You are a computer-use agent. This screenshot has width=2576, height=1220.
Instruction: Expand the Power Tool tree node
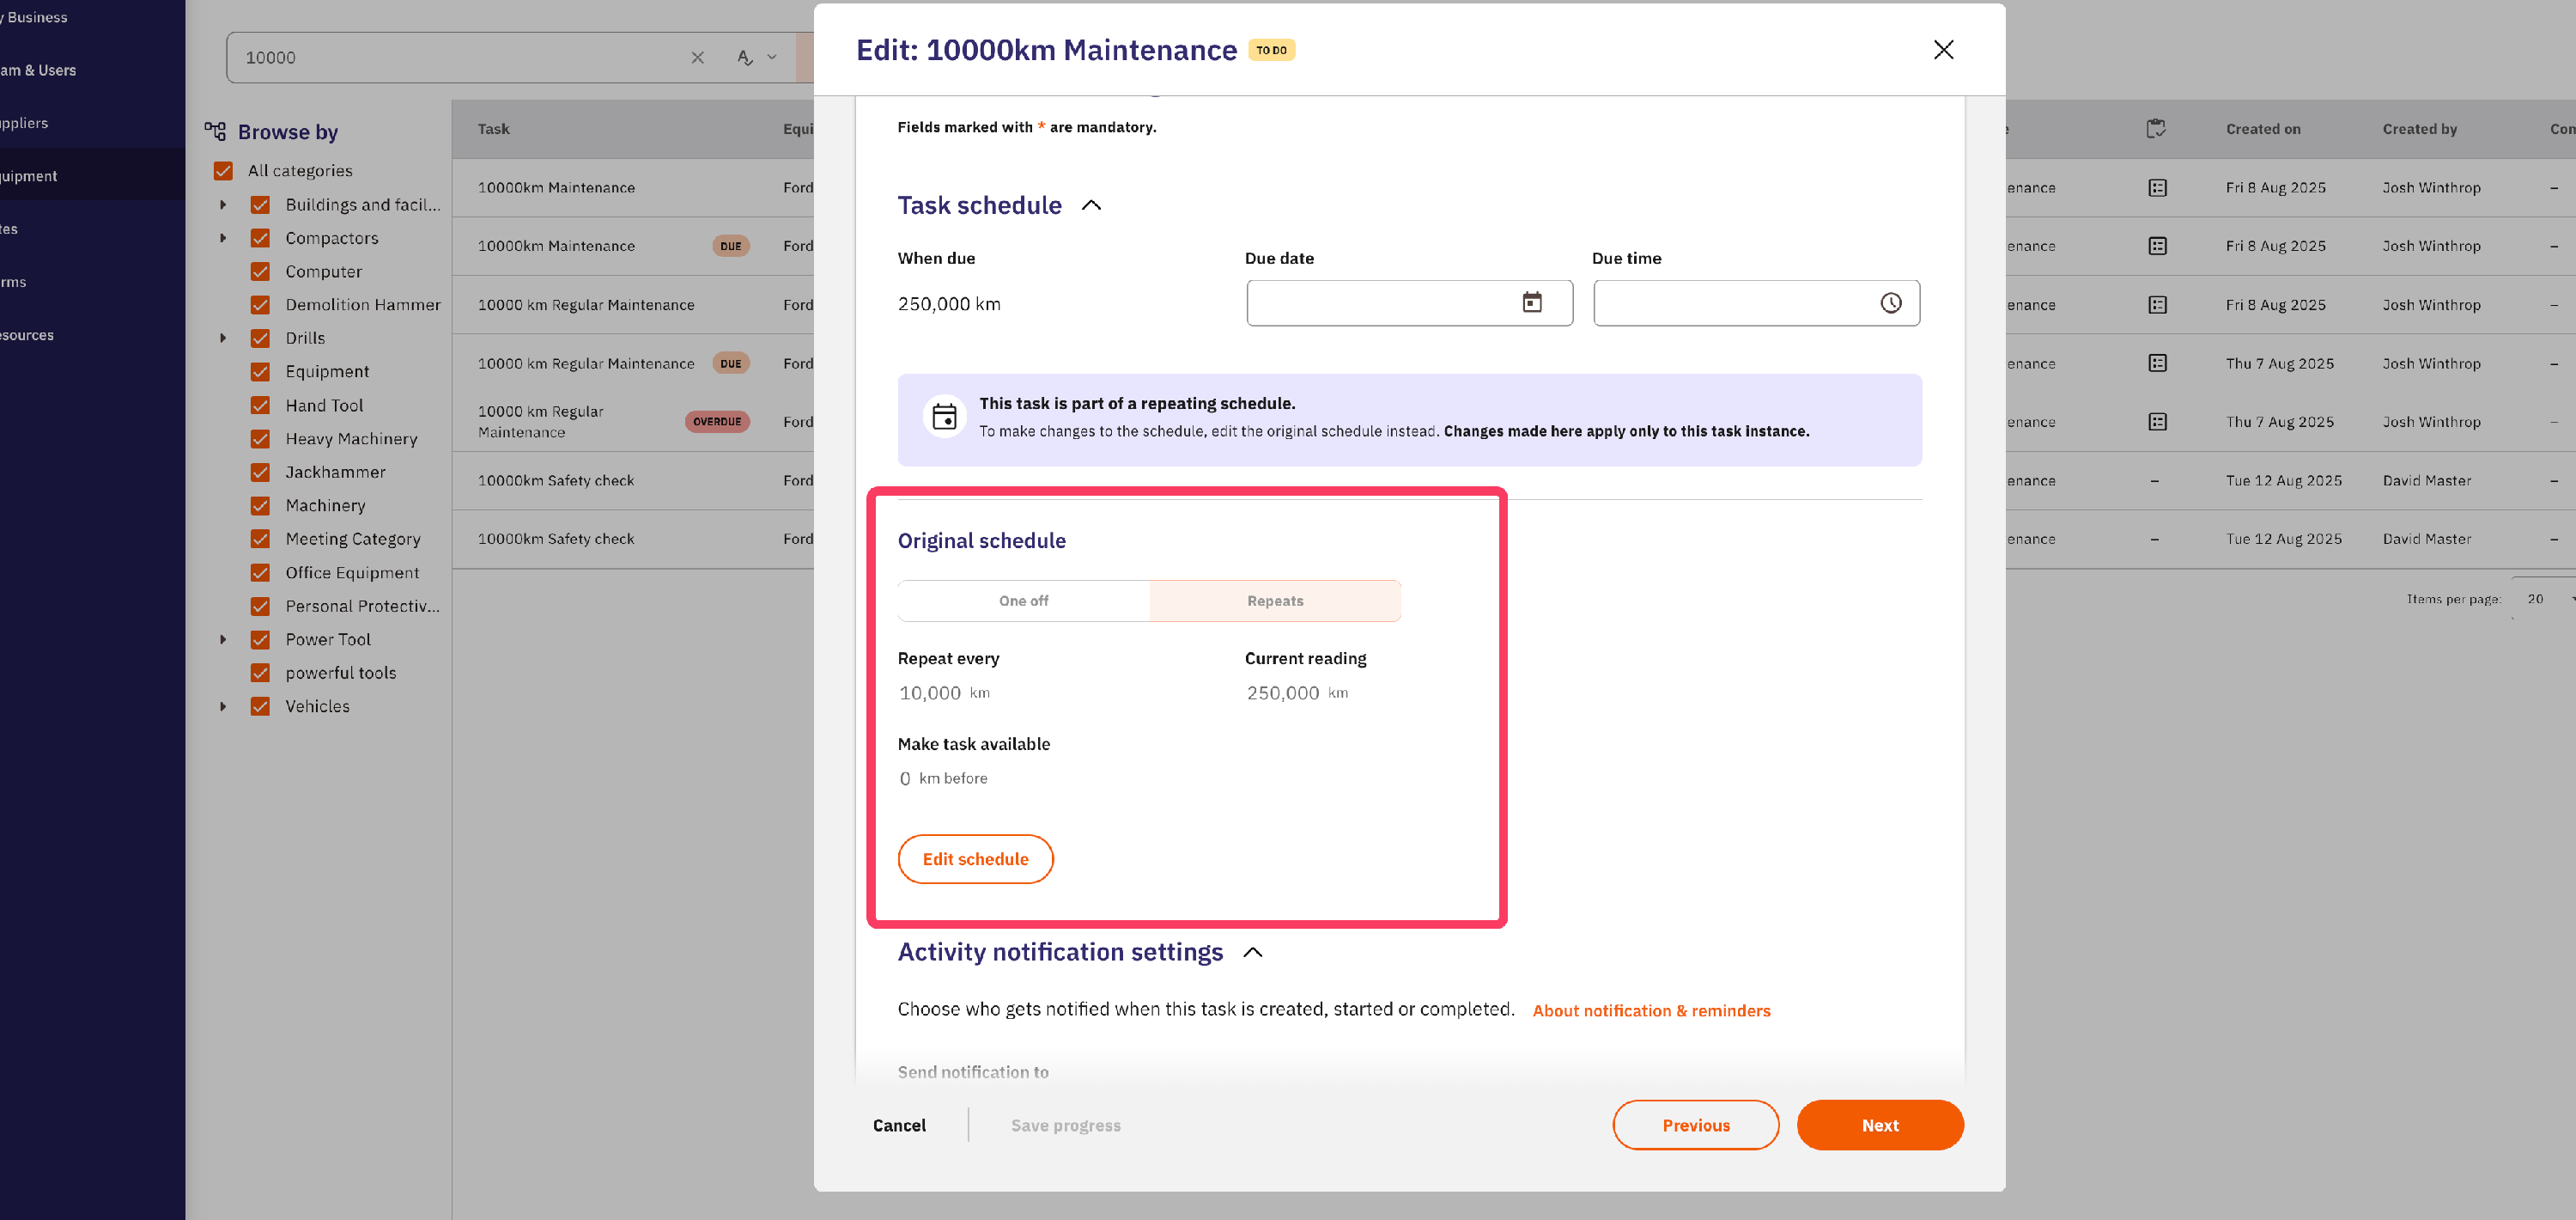pyautogui.click(x=223, y=639)
